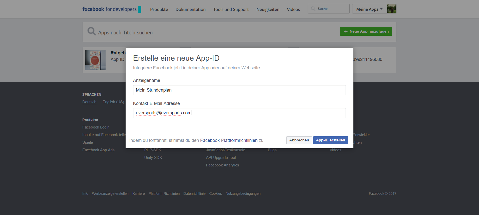Open Tools und Support menu
The height and width of the screenshot is (215, 479).
pos(231,9)
